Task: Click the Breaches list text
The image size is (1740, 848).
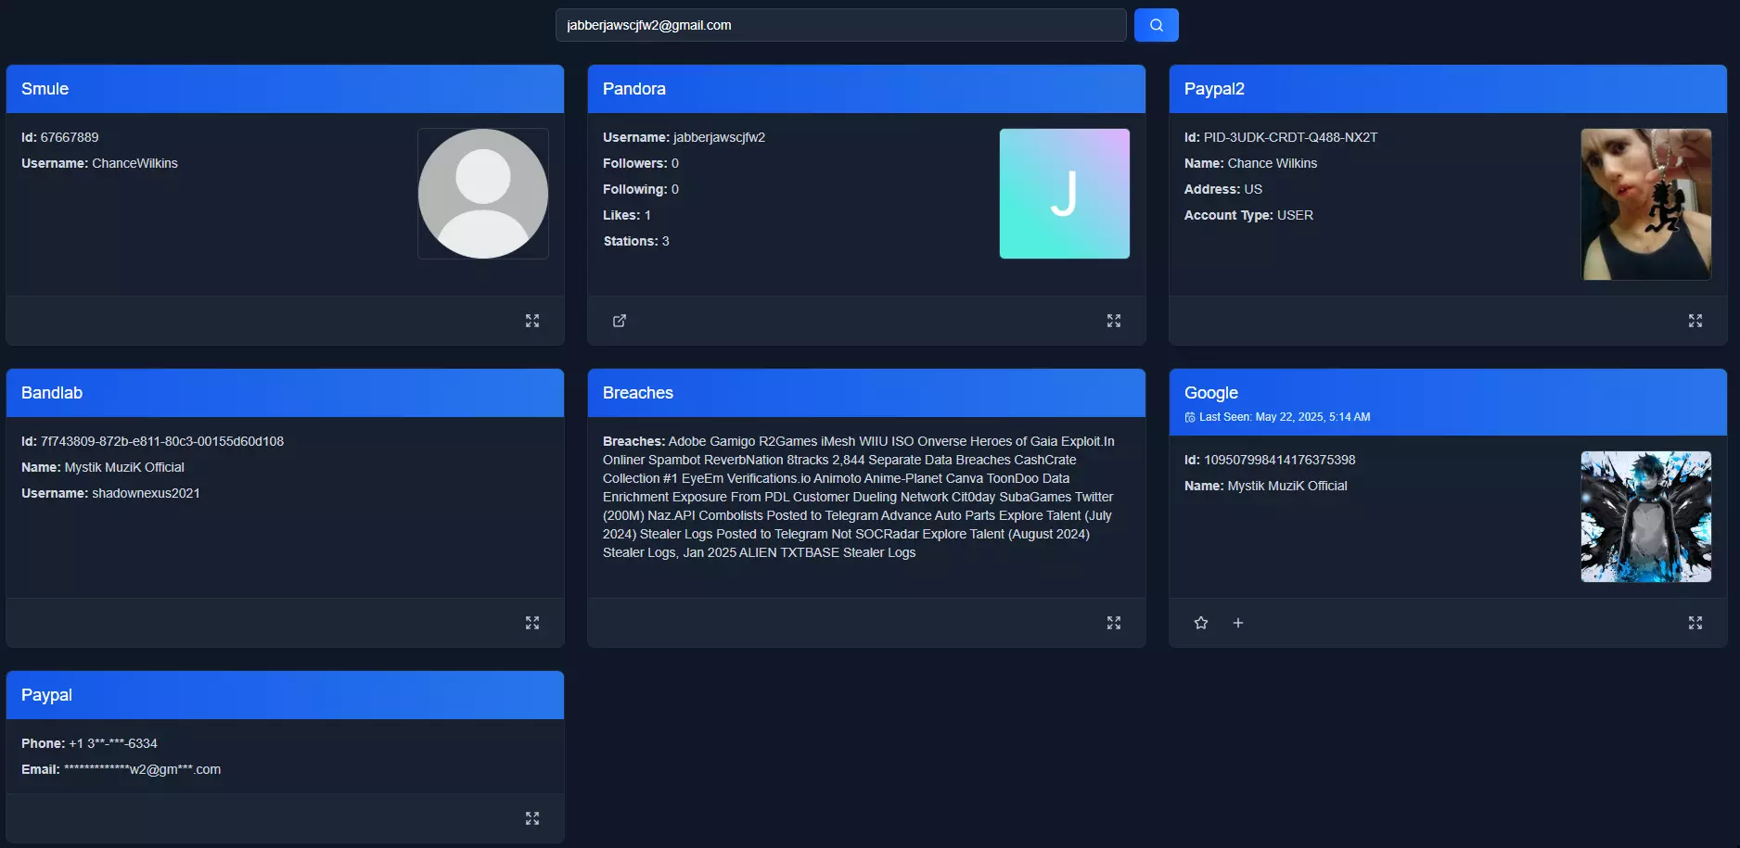Action: pyautogui.click(x=859, y=497)
